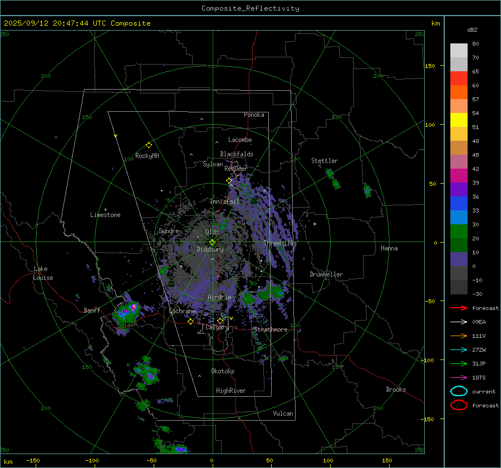The image size is (501, 468).
Task: Click the Olds town label
Action: pyautogui.click(x=212, y=232)
